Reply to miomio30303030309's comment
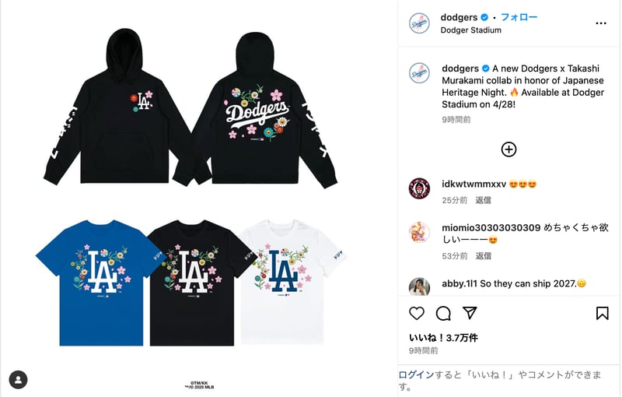This screenshot has width=622, height=397. 483,256
